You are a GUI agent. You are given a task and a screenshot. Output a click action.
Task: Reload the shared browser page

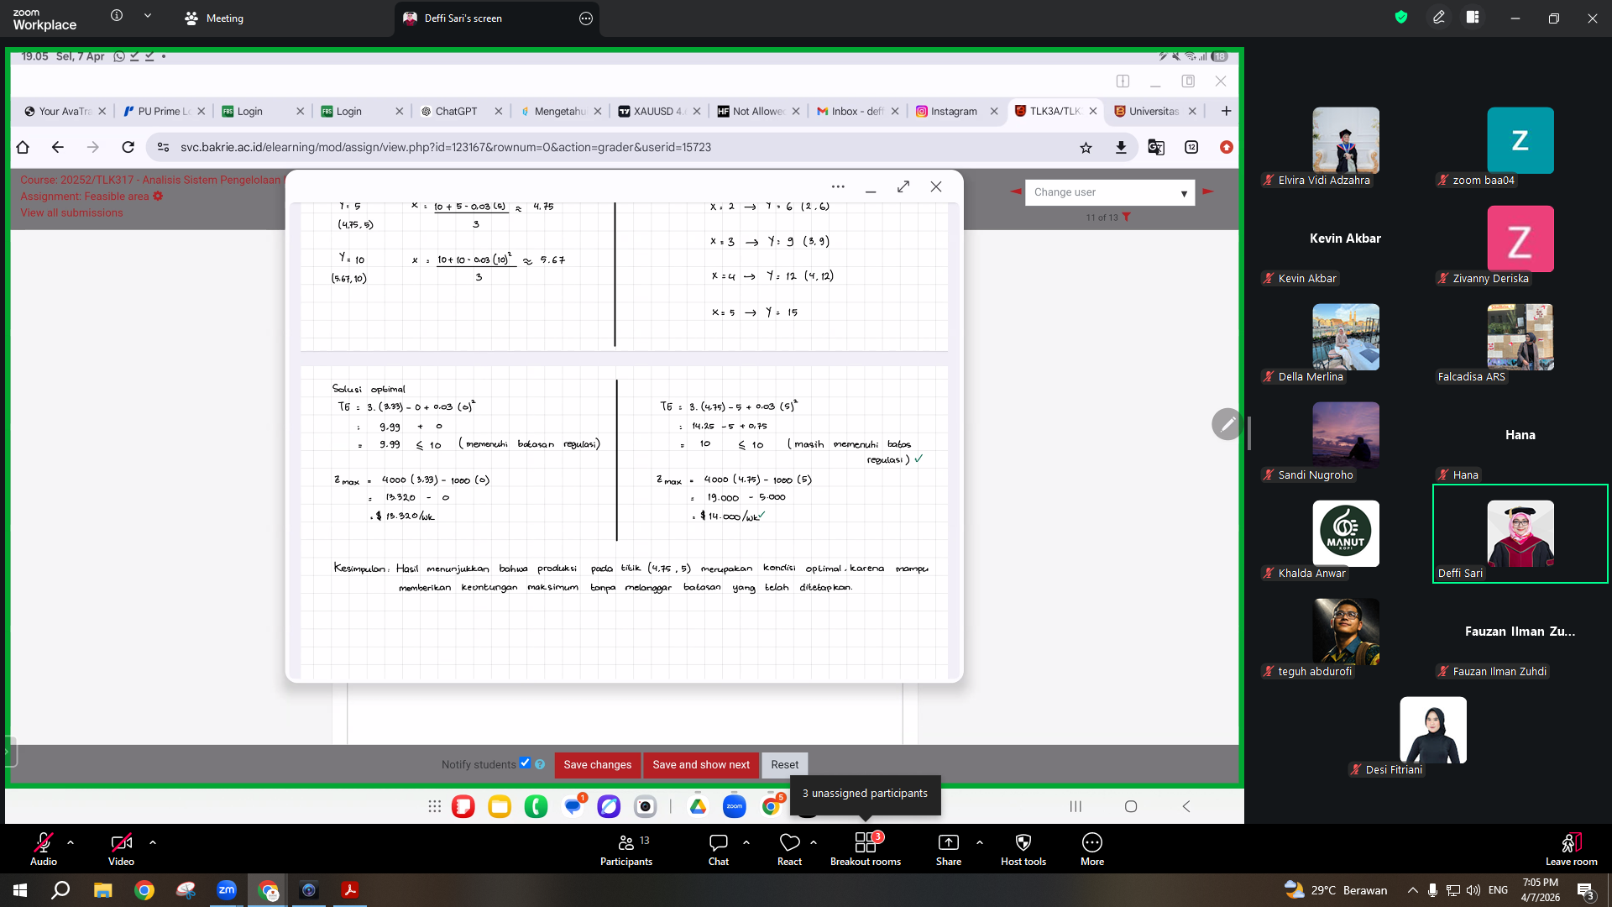pos(128,147)
